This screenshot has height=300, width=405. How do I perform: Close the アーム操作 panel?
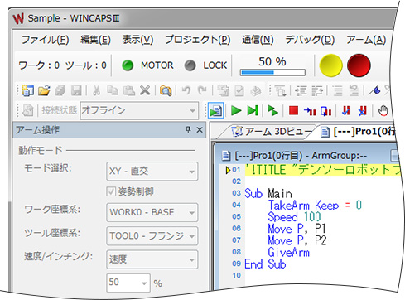pos(200,129)
